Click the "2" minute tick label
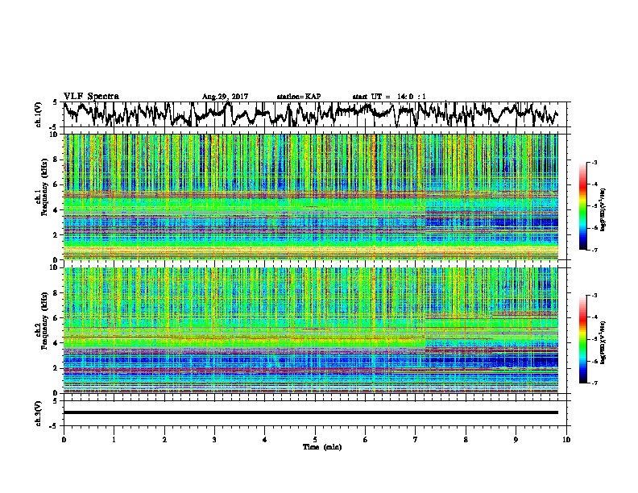This screenshot has height=493, width=638. click(164, 440)
